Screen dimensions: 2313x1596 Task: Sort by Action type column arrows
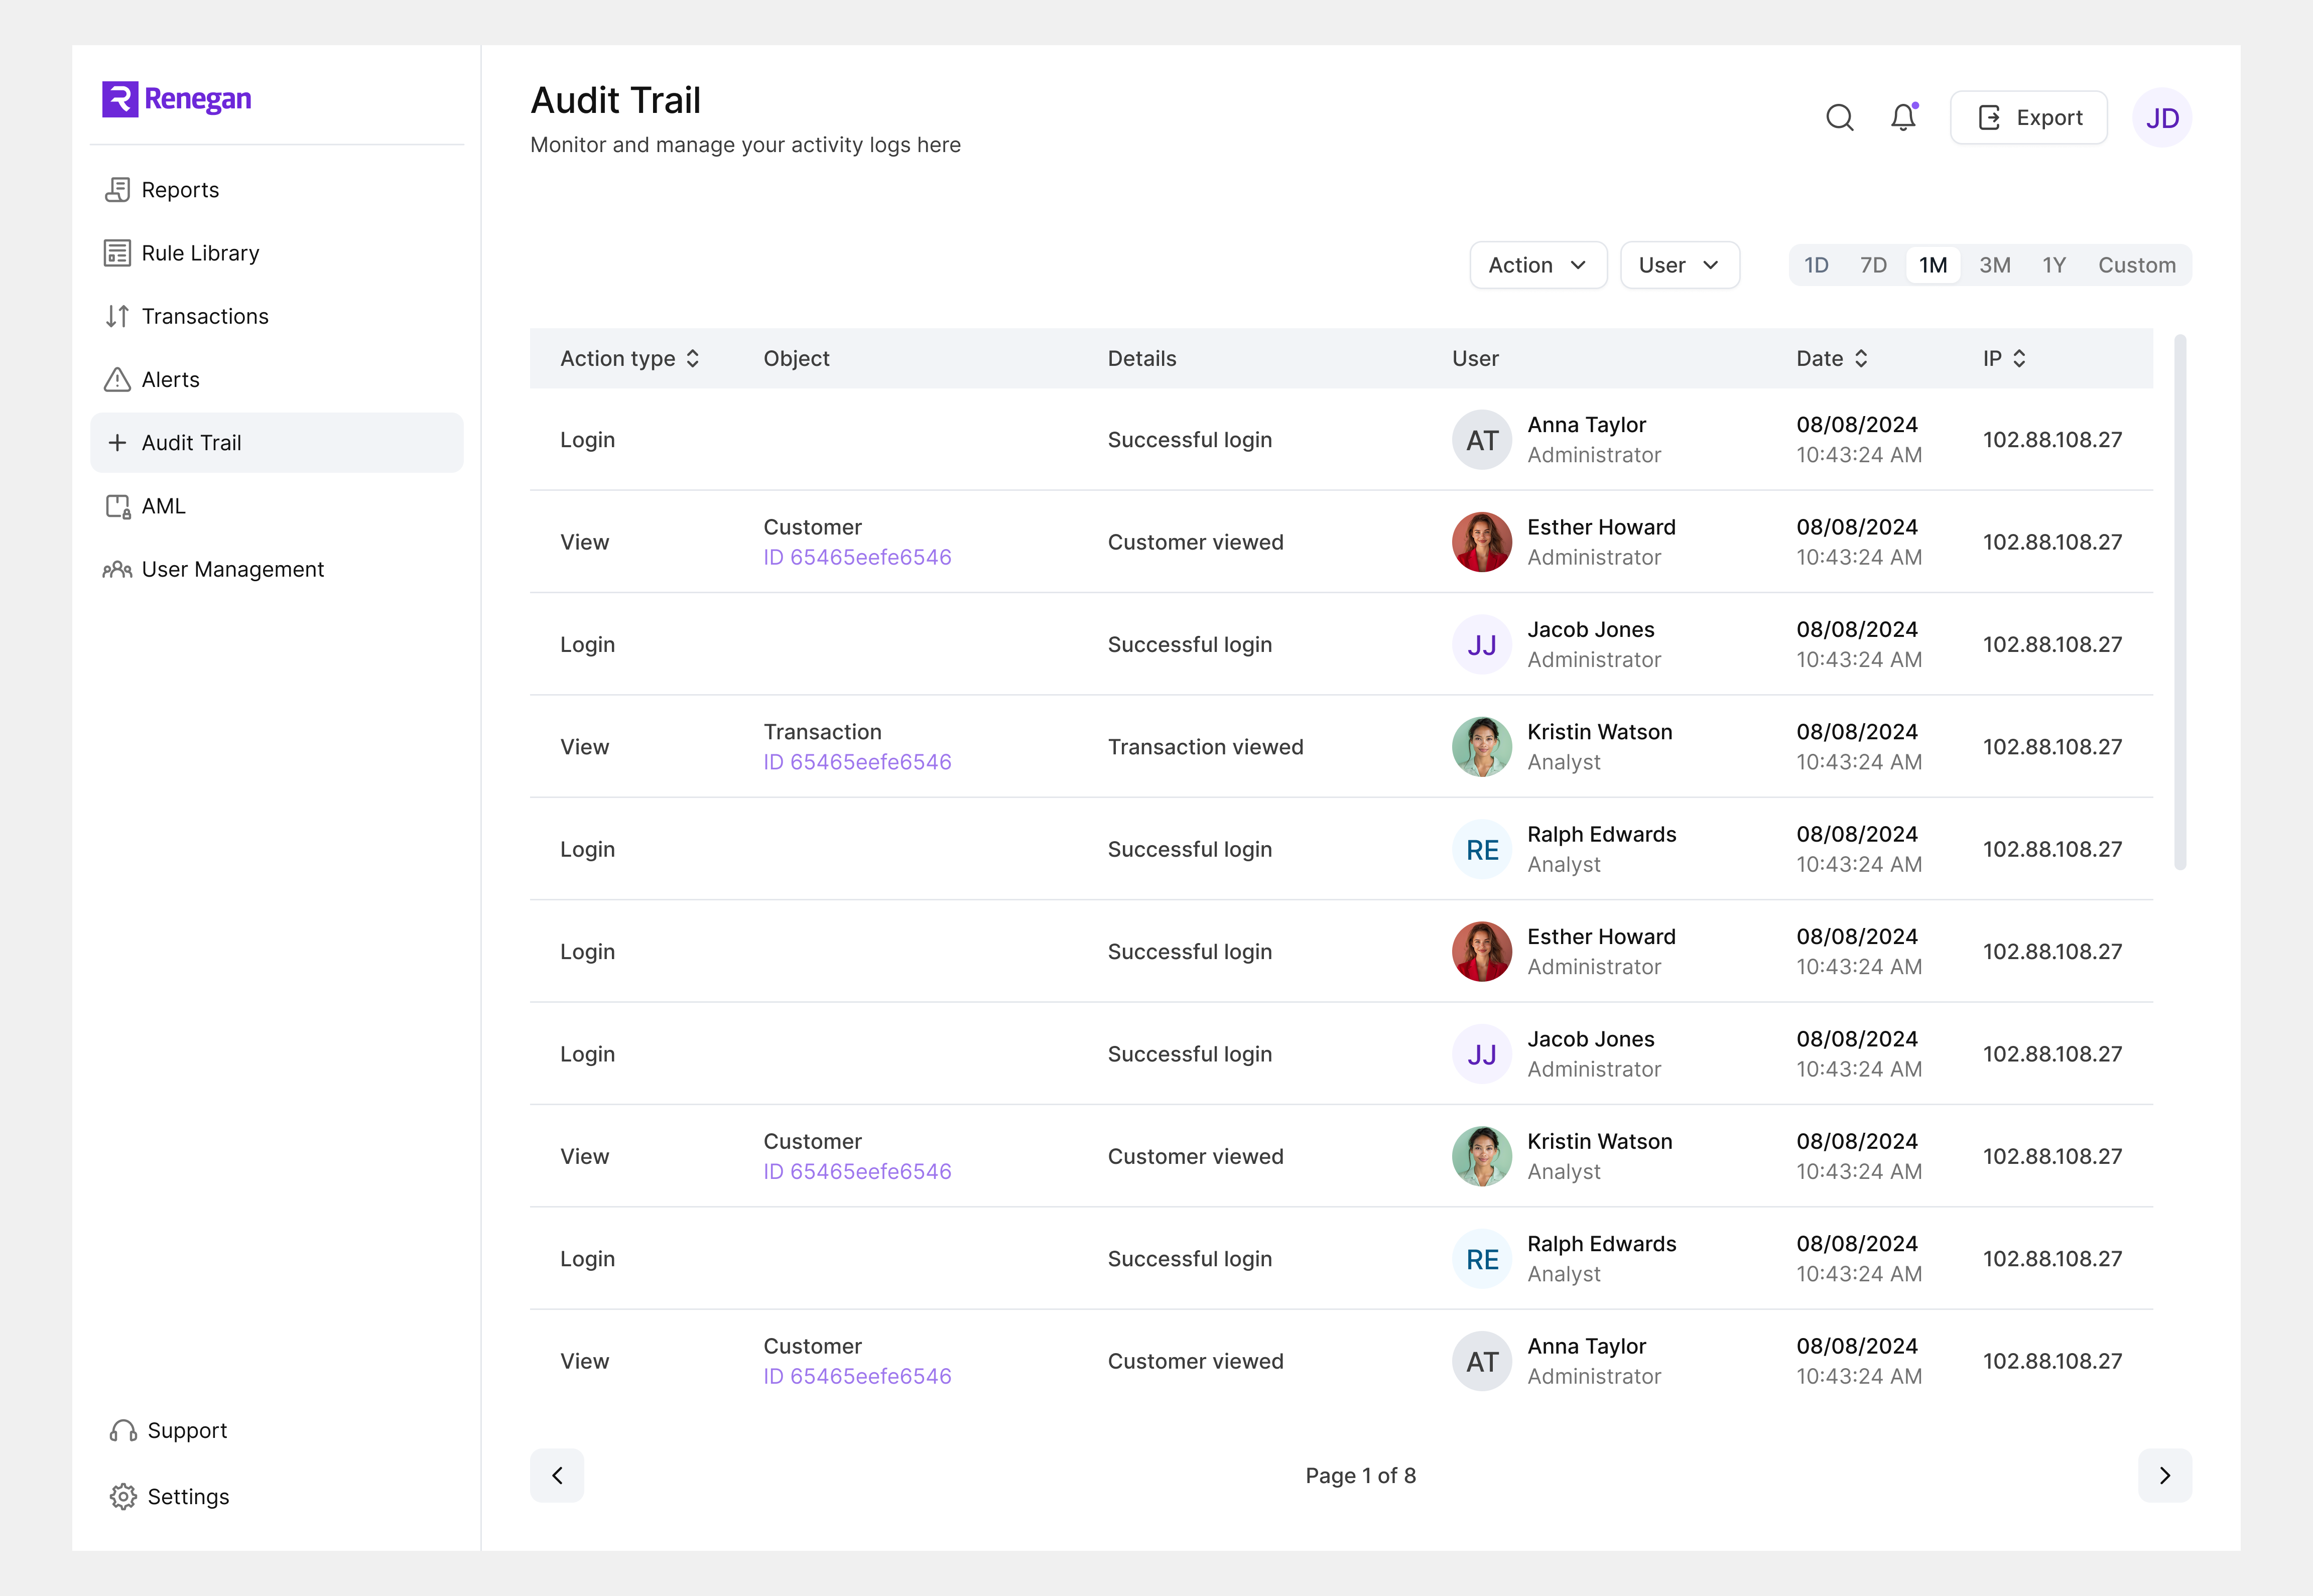pyautogui.click(x=693, y=358)
